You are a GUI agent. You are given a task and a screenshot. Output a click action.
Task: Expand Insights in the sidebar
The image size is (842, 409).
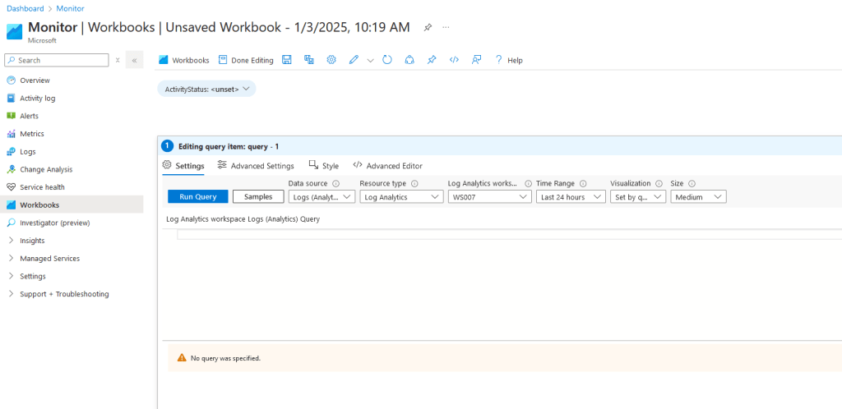[32, 241]
